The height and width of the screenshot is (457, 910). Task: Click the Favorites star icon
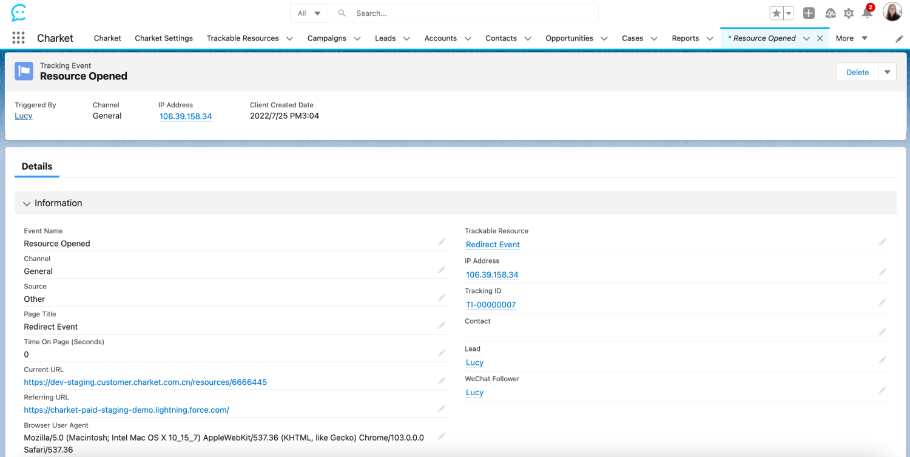[x=777, y=13]
